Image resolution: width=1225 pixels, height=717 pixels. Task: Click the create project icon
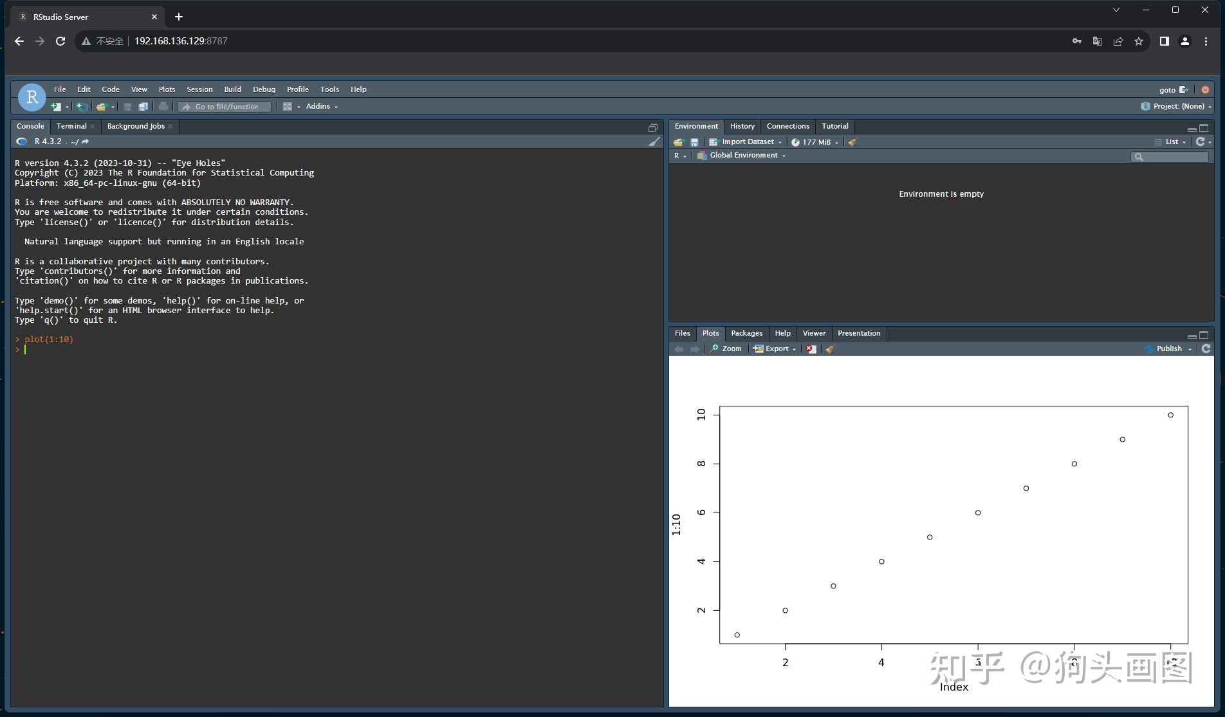pos(82,107)
